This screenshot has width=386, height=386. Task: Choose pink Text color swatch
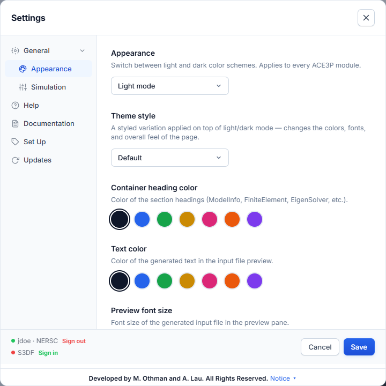coord(210,280)
